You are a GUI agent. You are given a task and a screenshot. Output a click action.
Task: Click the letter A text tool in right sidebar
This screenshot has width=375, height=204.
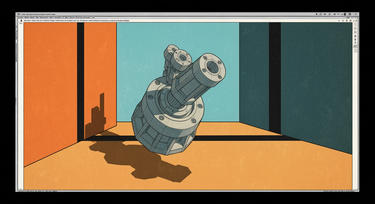click(x=355, y=36)
